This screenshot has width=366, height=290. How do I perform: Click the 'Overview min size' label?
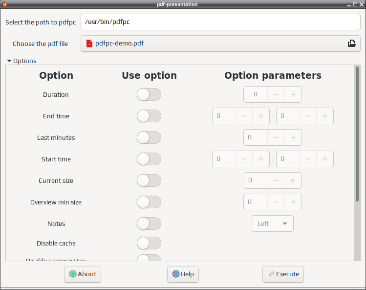click(x=56, y=202)
